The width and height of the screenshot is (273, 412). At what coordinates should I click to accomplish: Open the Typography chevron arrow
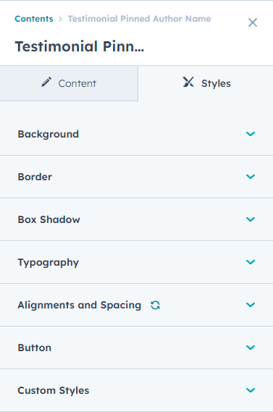tap(251, 262)
